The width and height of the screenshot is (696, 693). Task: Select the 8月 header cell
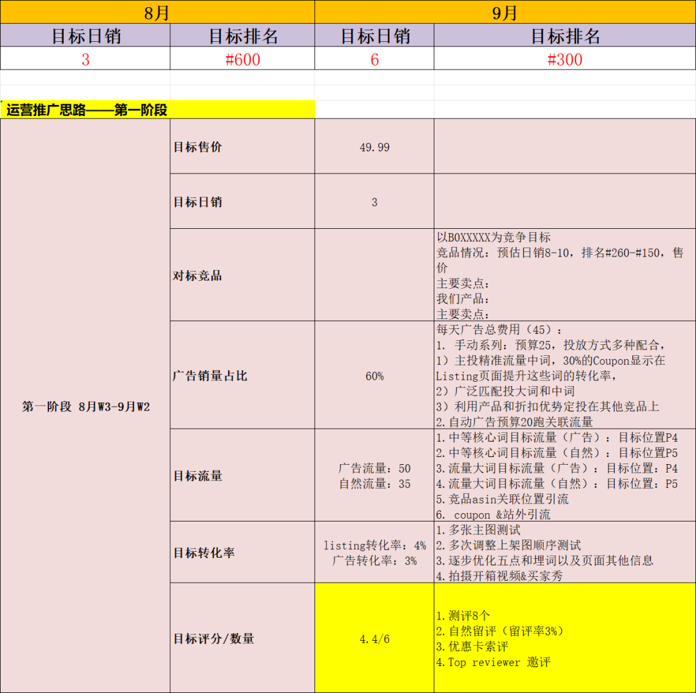[158, 12]
